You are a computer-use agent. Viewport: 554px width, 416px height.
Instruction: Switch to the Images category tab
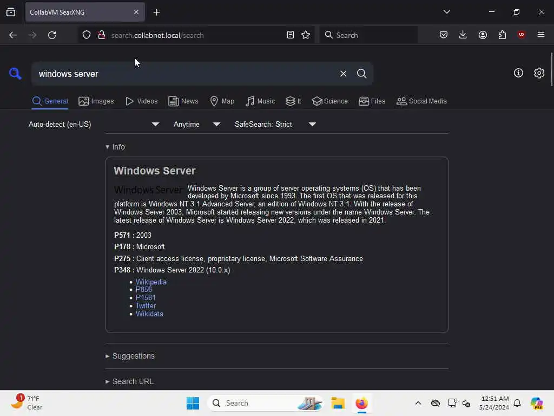96,101
